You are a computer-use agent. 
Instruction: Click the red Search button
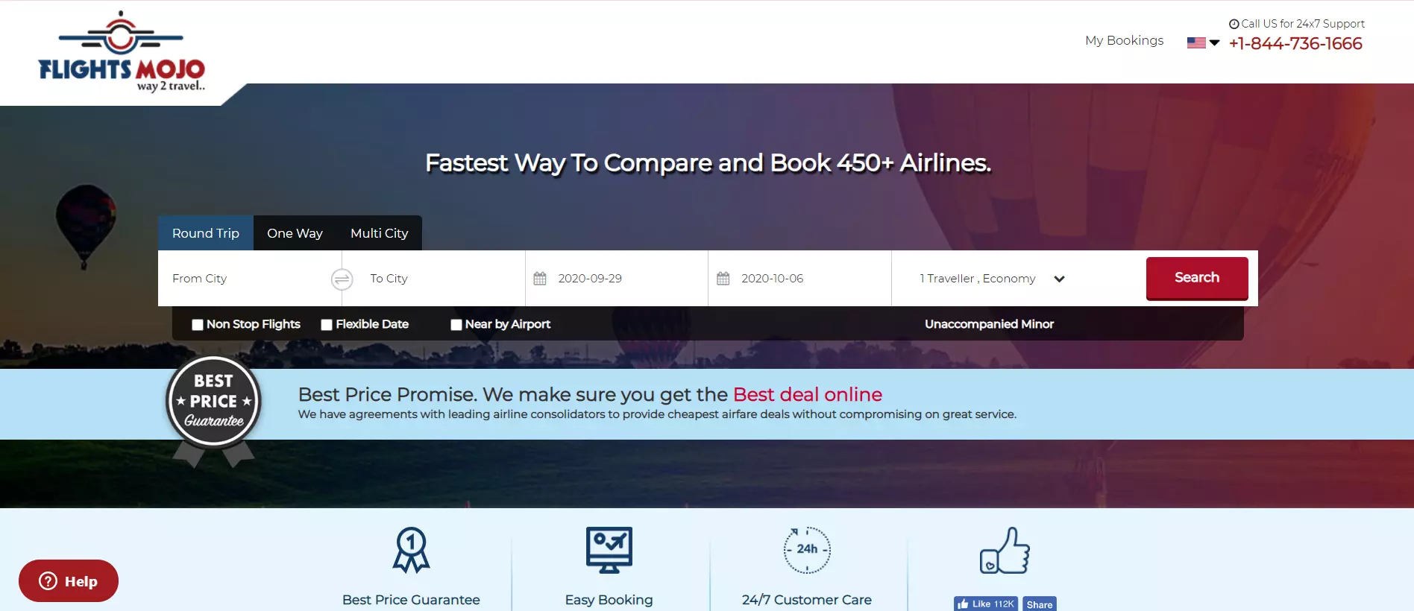1197,278
